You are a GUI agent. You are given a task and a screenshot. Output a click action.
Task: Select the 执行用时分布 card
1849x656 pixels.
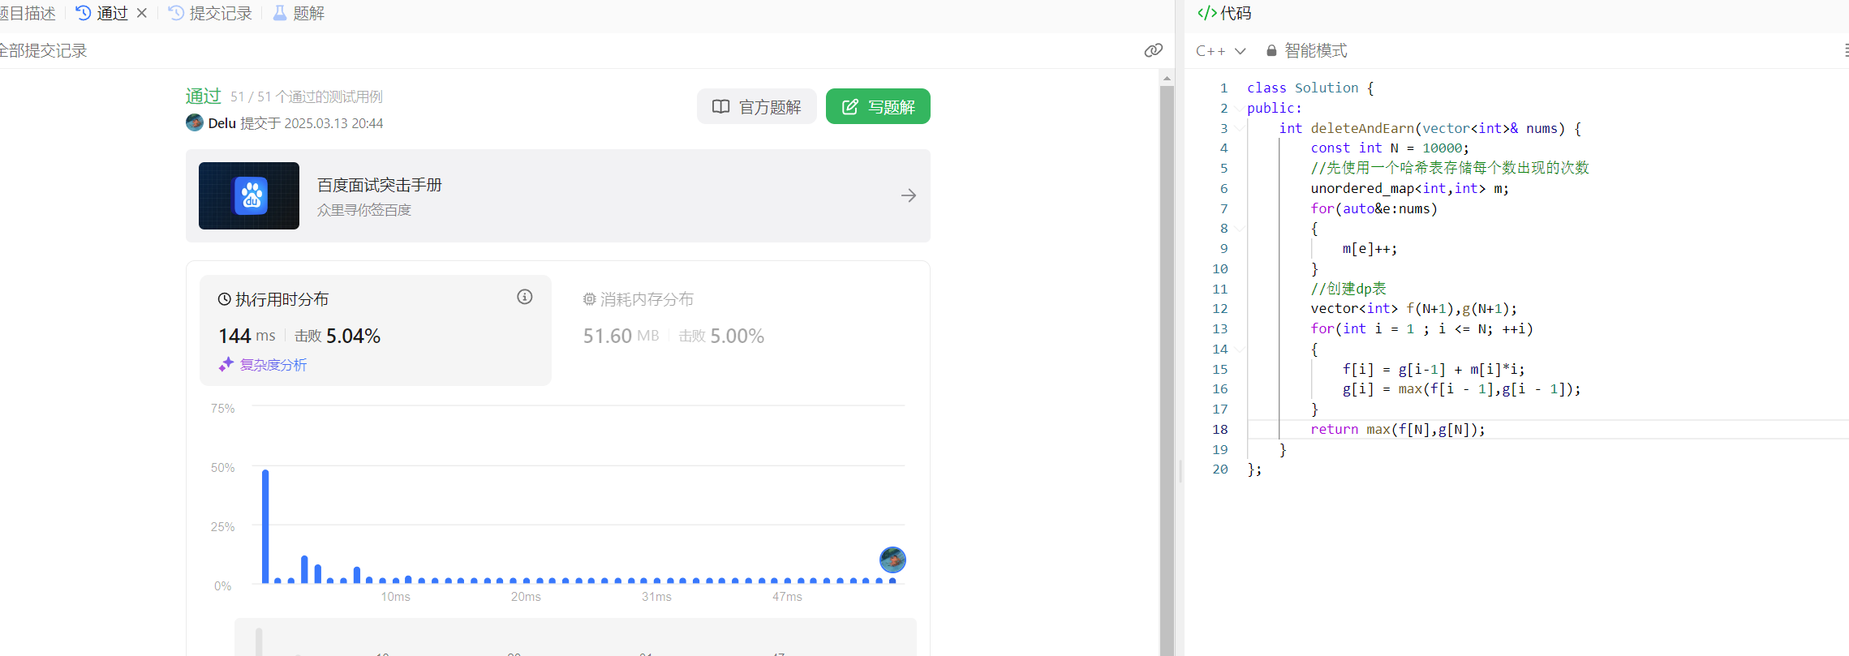[376, 330]
